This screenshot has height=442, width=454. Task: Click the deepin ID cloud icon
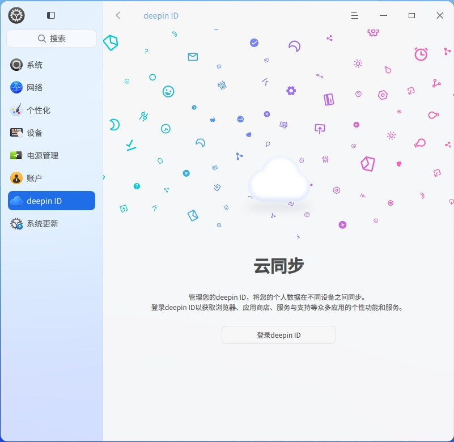(x=16, y=201)
